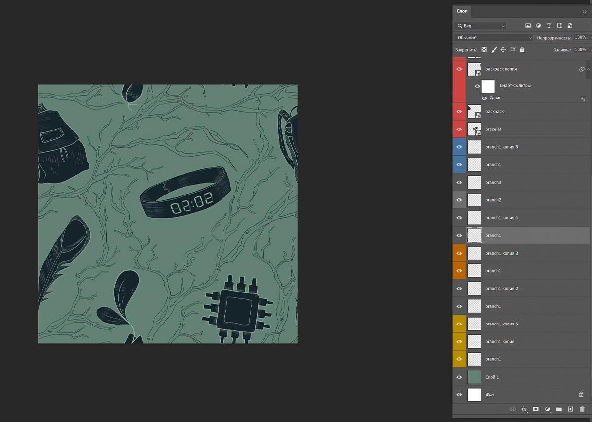Click the Слой 1 green color thumbnail

coord(474,377)
